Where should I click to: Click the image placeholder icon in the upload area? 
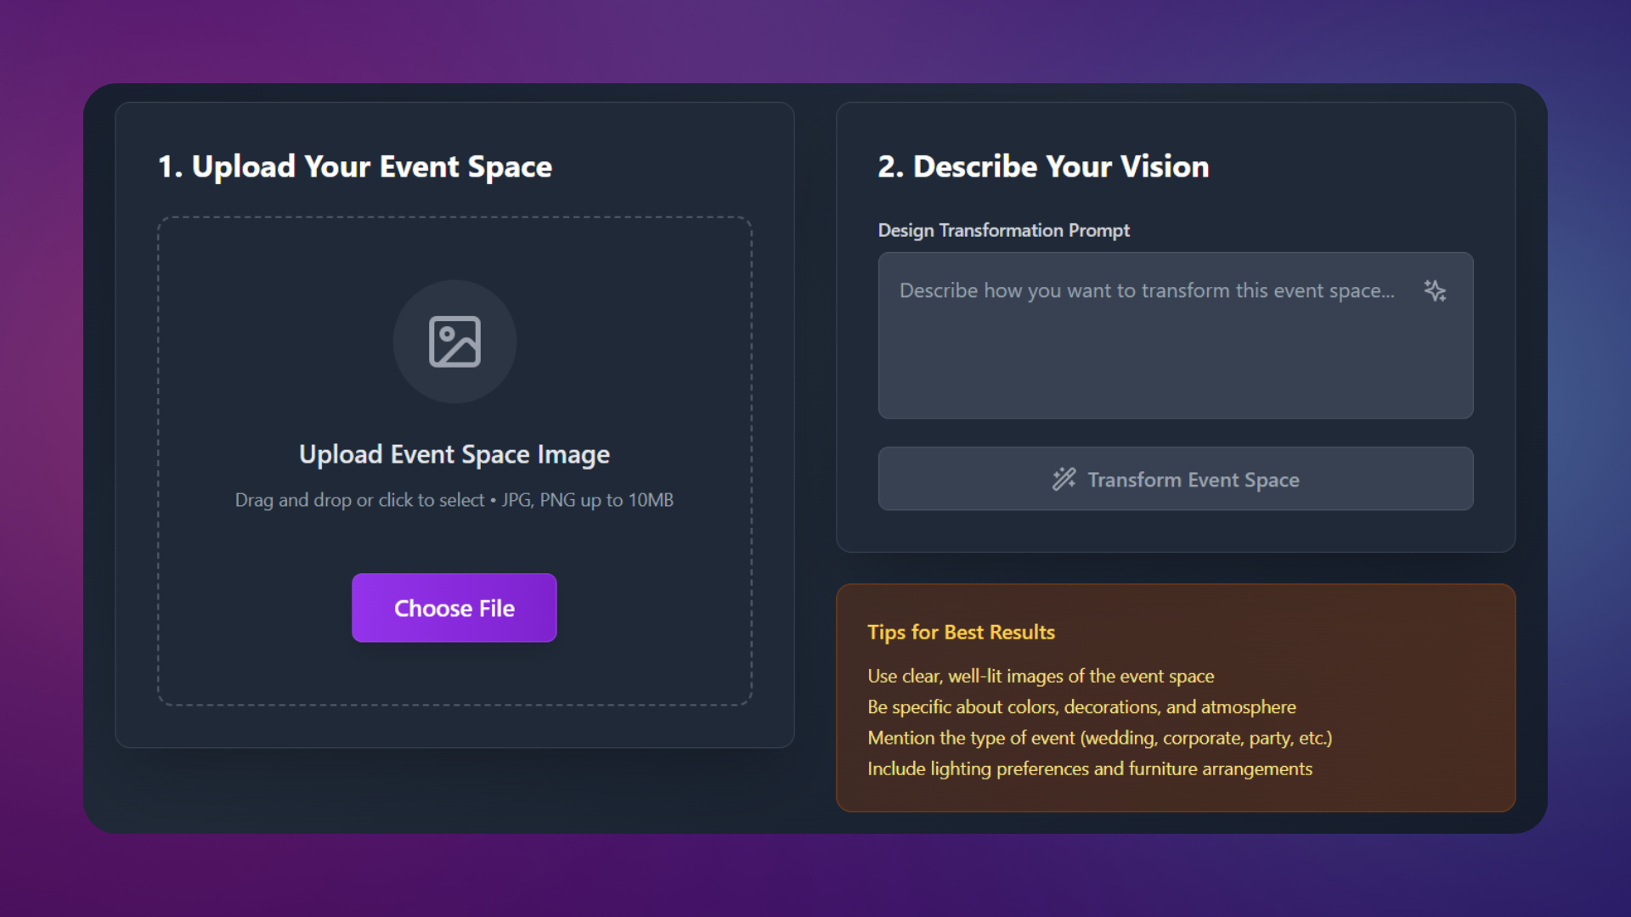click(454, 341)
